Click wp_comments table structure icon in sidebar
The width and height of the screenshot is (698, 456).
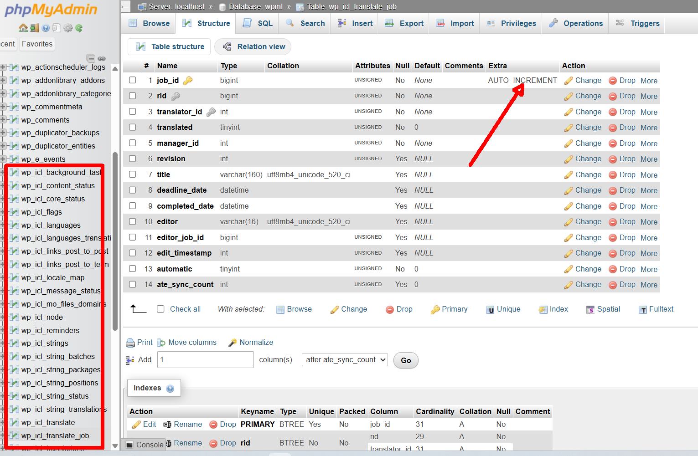(x=14, y=120)
